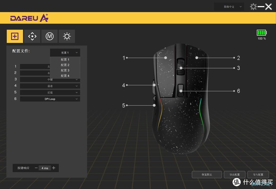
Task: Click the 100 % battery text
Action: pos(262,39)
